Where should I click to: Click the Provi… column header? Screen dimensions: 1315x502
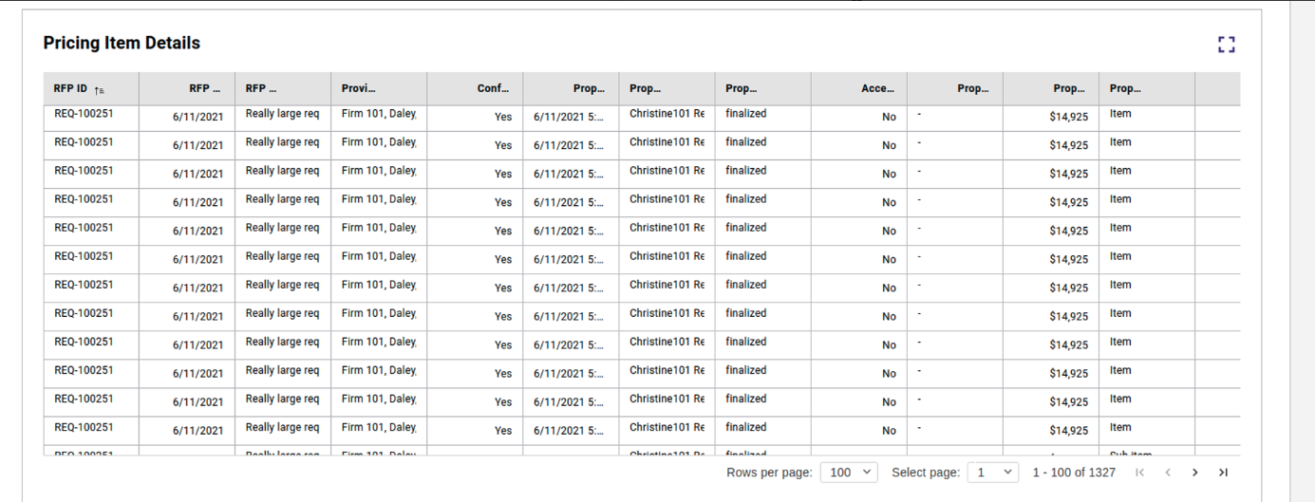click(x=379, y=88)
